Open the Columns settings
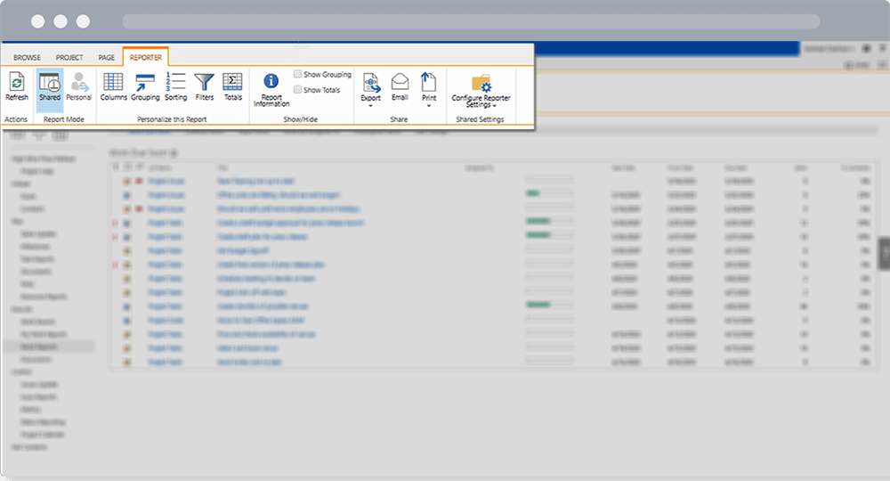The image size is (890, 481). (113, 86)
